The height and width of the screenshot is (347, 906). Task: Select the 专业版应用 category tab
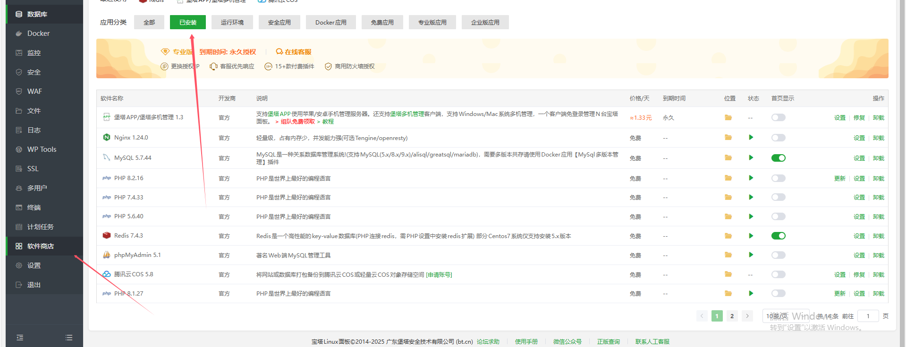pos(432,22)
